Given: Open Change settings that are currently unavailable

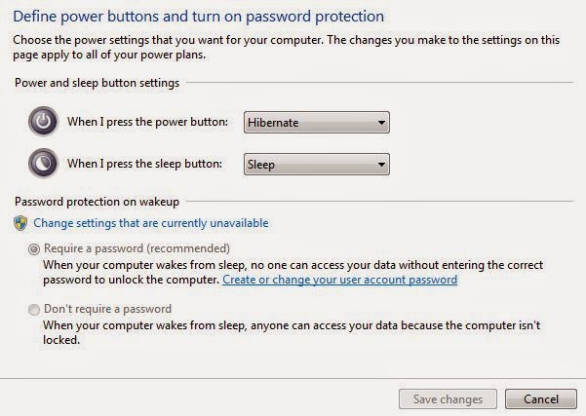Looking at the screenshot, I should pyautogui.click(x=149, y=223).
